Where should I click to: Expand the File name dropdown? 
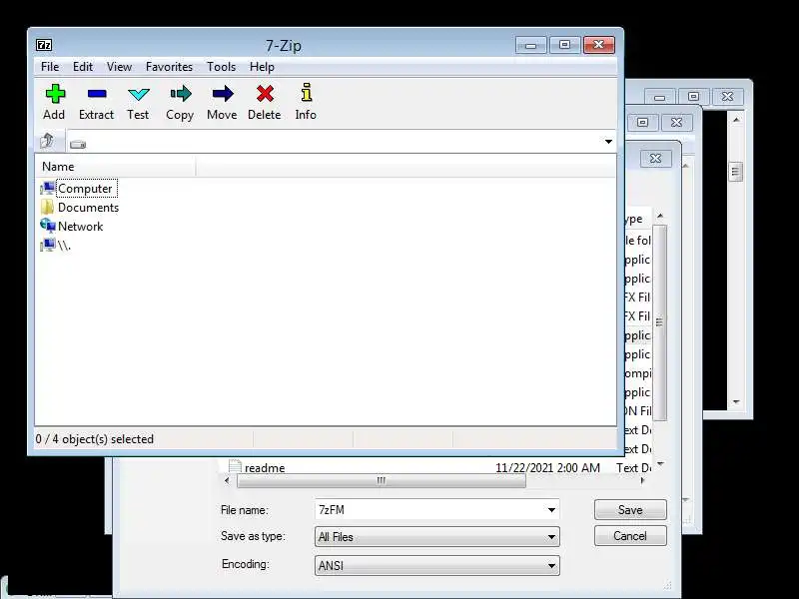coord(551,510)
